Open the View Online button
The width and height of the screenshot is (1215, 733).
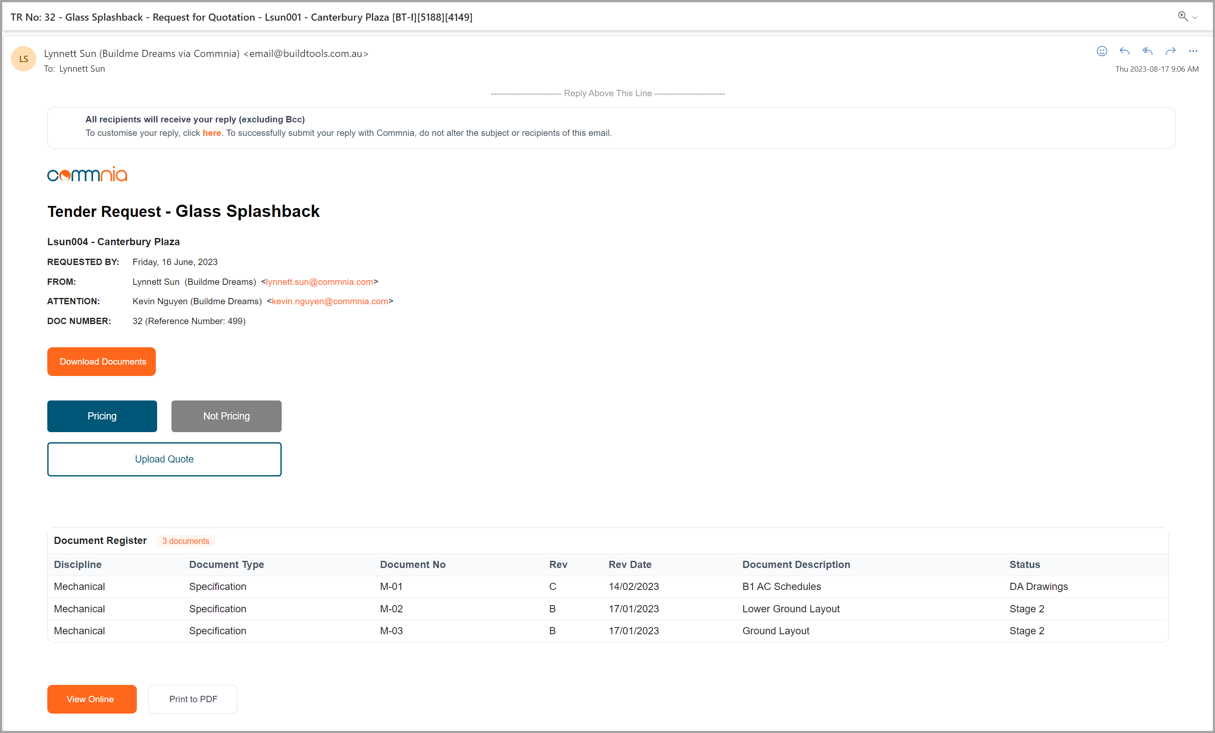[x=92, y=699]
